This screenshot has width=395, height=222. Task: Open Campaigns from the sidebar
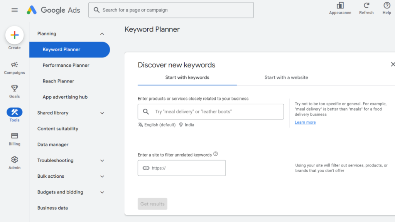click(14, 68)
